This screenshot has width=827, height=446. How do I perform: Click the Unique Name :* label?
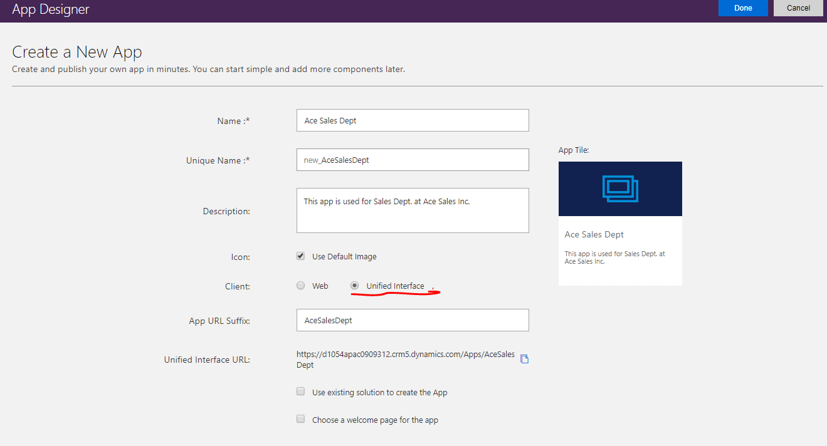pyautogui.click(x=218, y=160)
